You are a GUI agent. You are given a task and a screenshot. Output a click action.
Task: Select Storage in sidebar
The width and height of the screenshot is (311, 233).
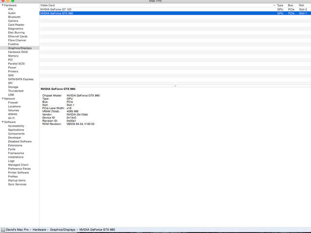click(x=13, y=87)
